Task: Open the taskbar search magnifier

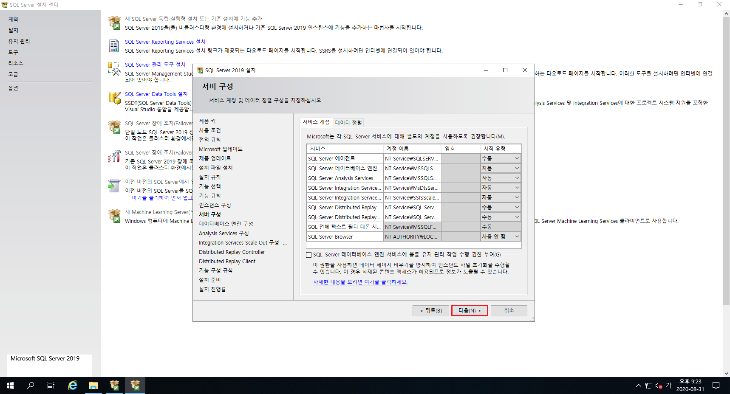Action: (31, 386)
